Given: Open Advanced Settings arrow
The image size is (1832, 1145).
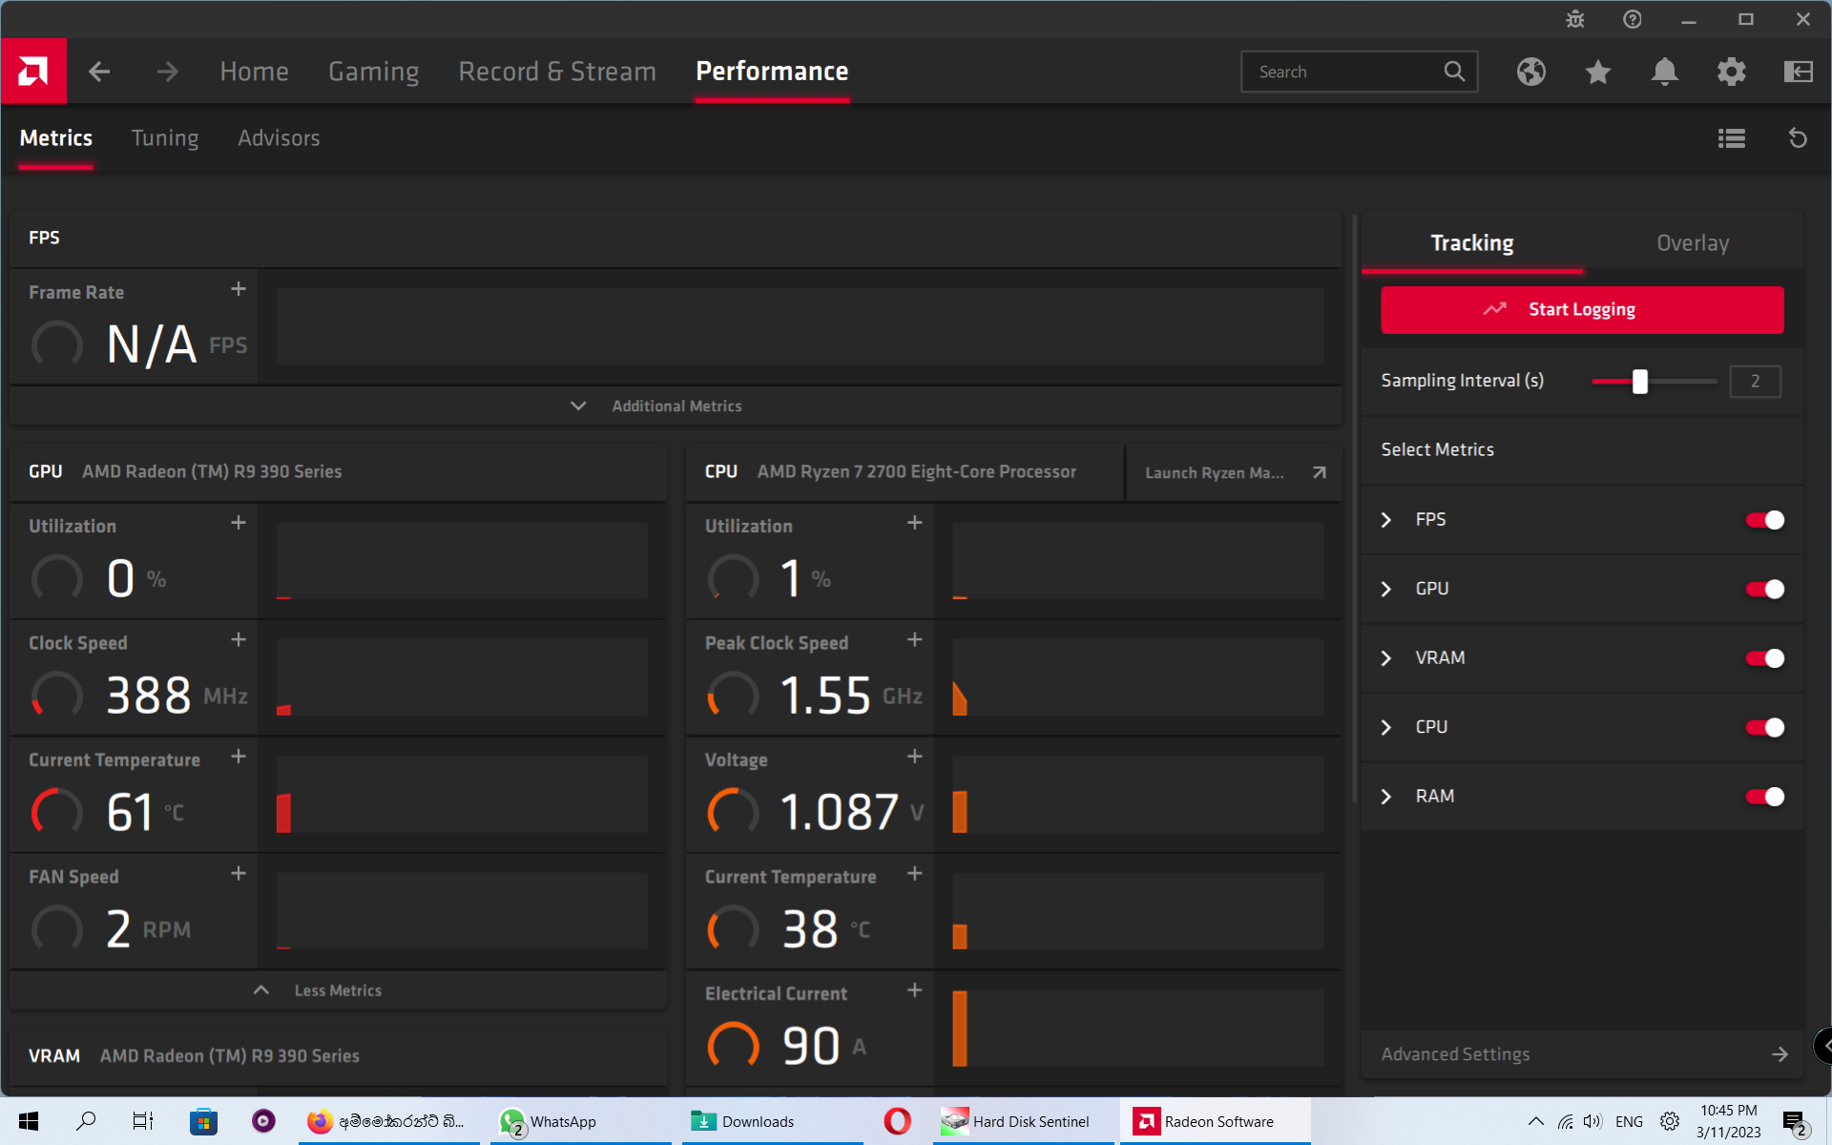Looking at the screenshot, I should coord(1780,1054).
